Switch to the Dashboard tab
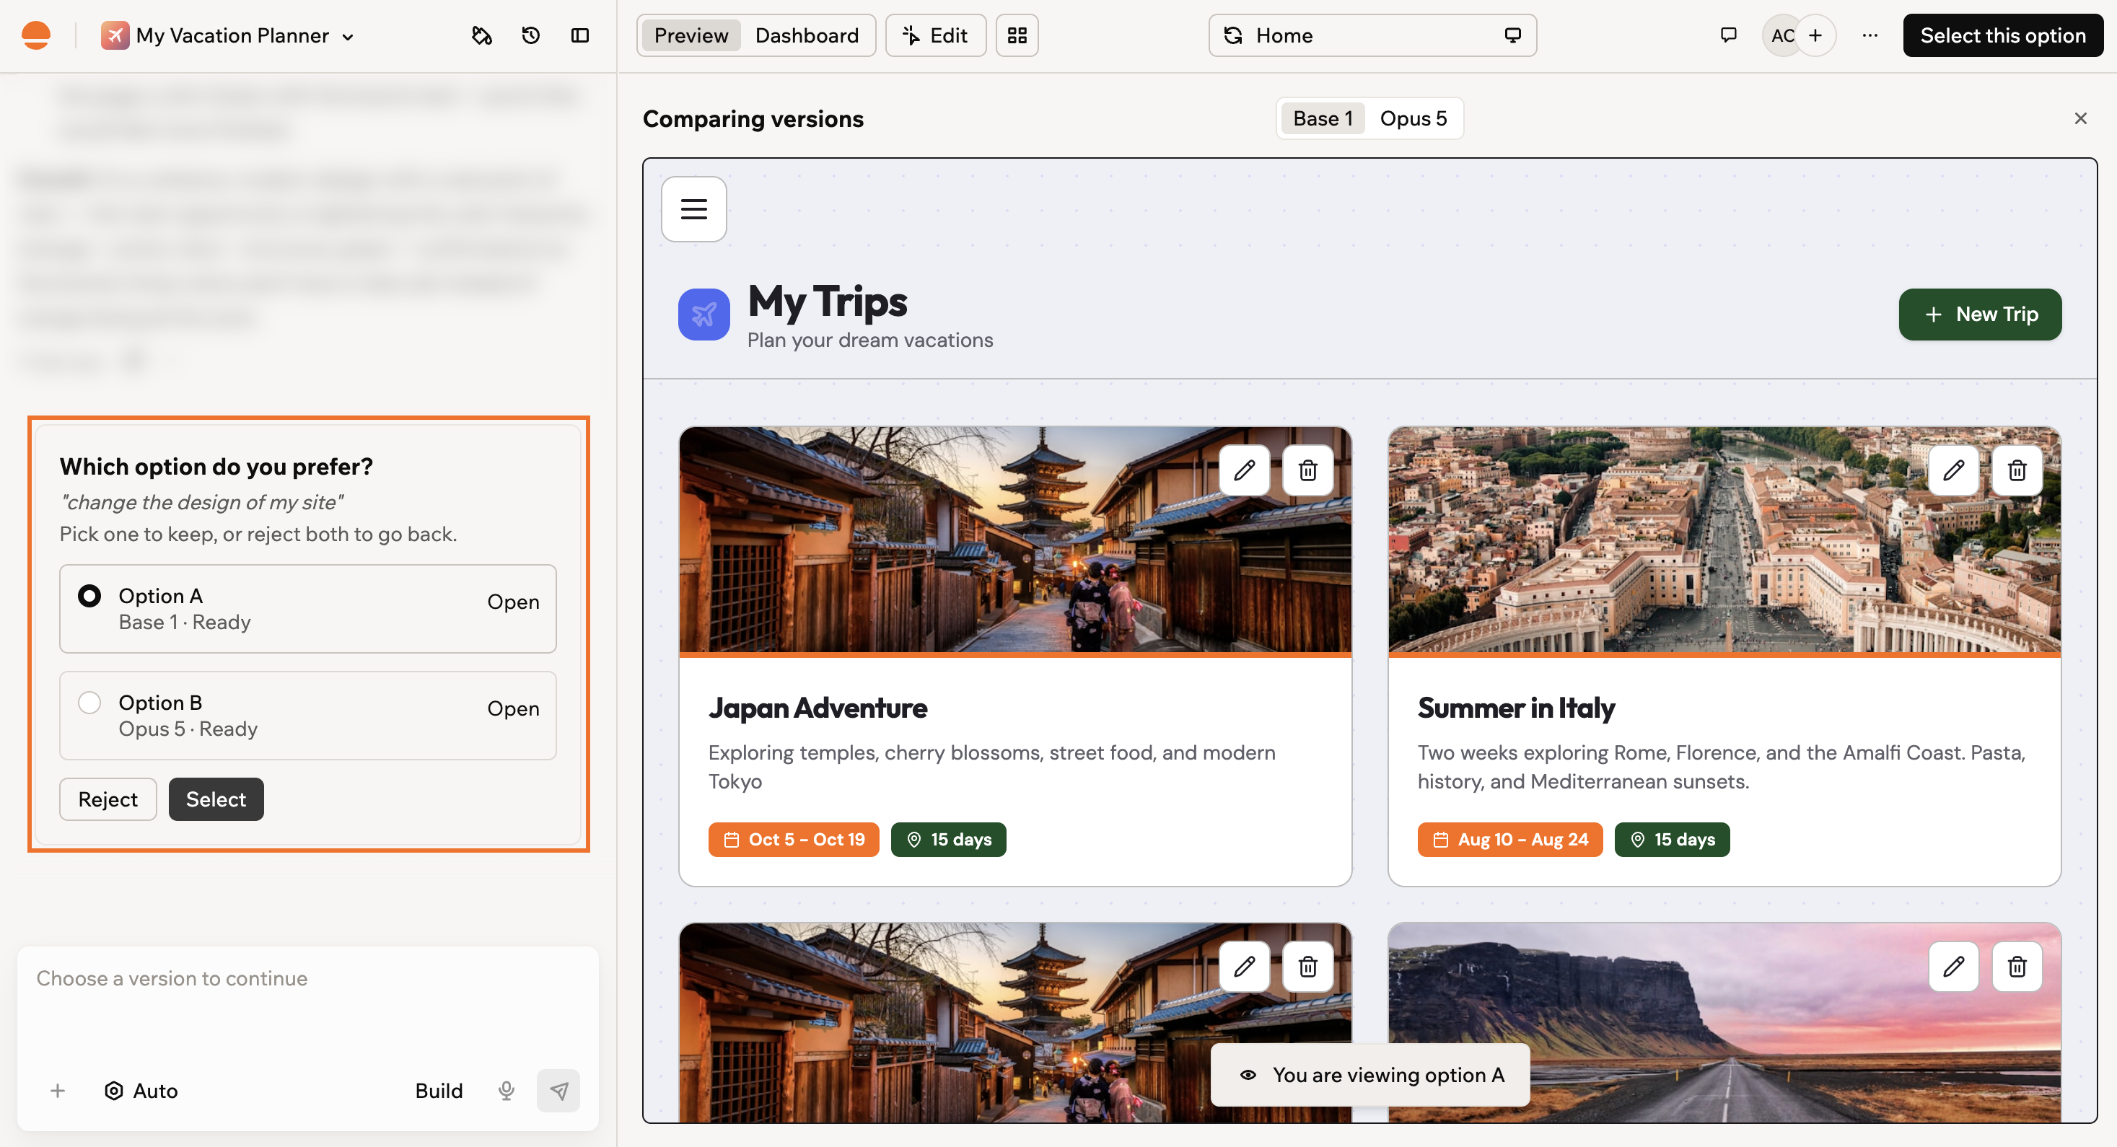Image resolution: width=2117 pixels, height=1147 pixels. [806, 35]
